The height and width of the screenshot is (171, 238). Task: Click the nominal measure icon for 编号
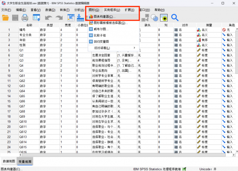point(199,30)
